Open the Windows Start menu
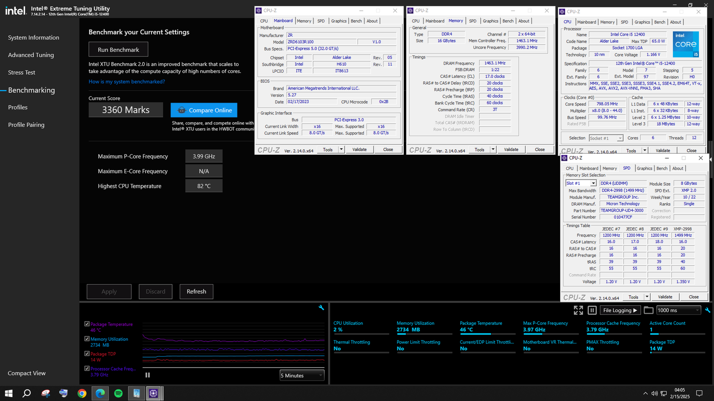This screenshot has width=714, height=401. [x=9, y=393]
